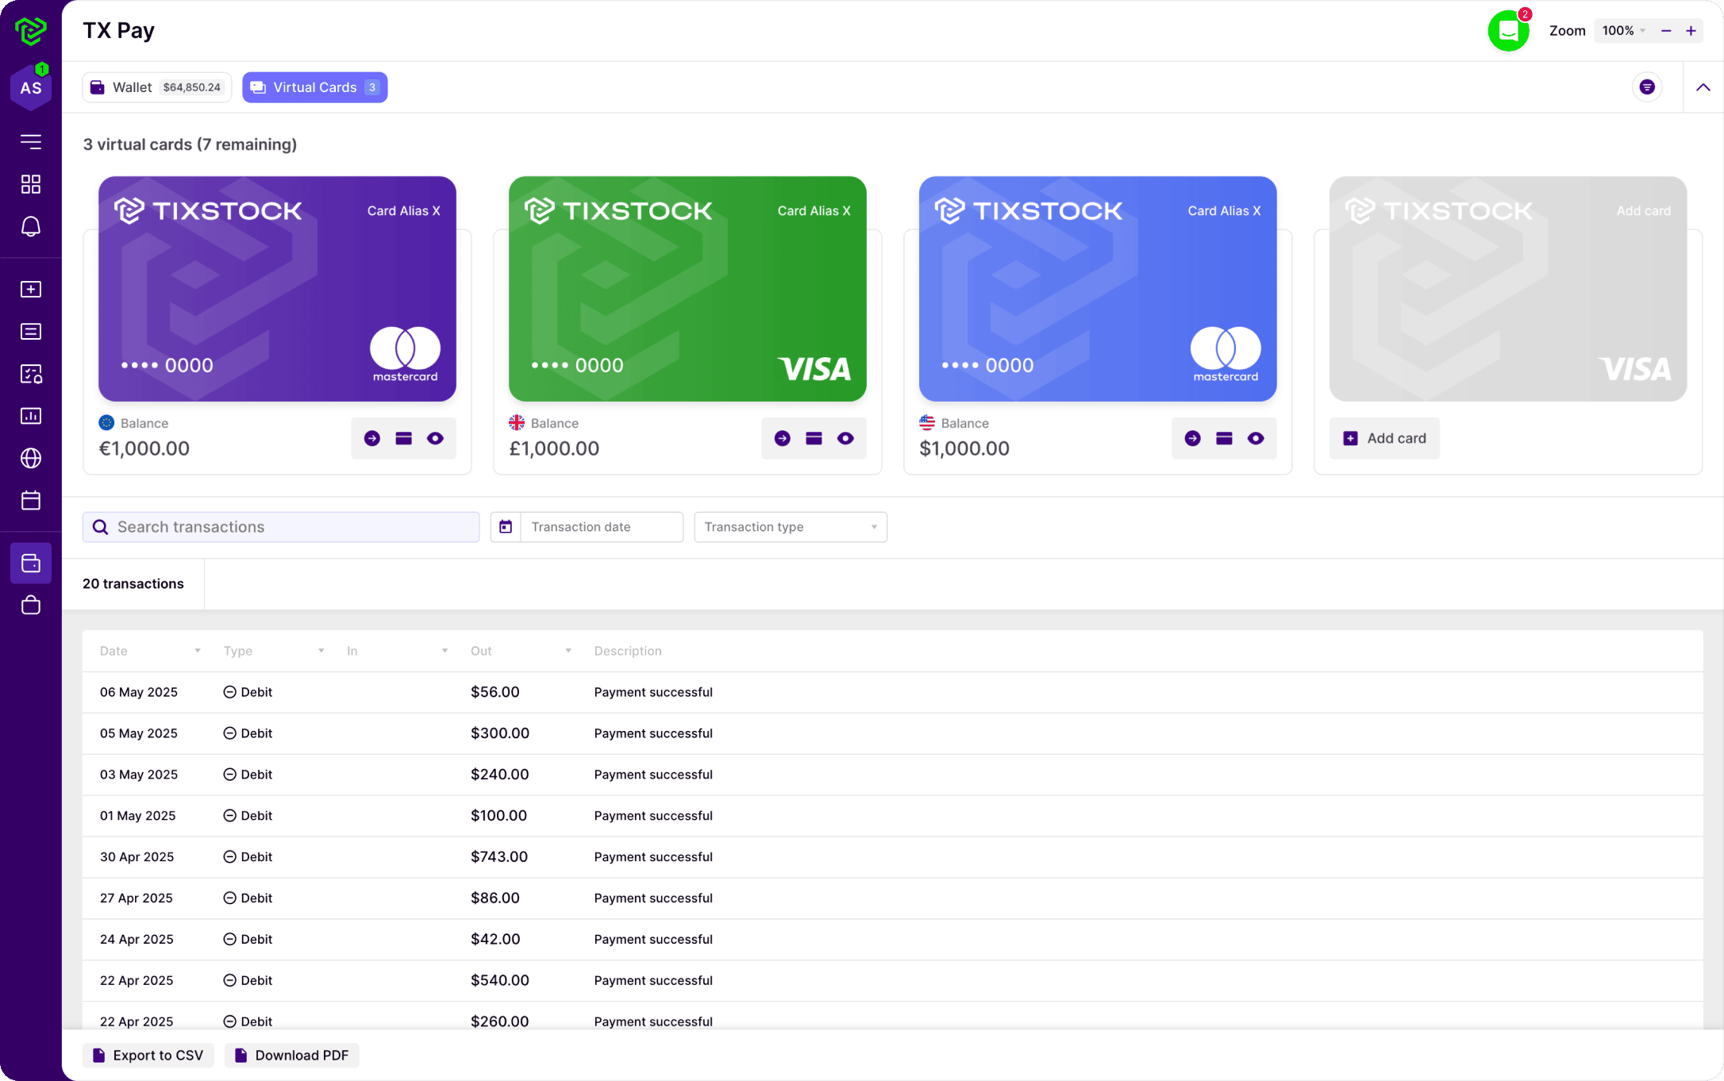The image size is (1724, 1081).
Task: Click the card icon under the euro card
Action: [404, 438]
